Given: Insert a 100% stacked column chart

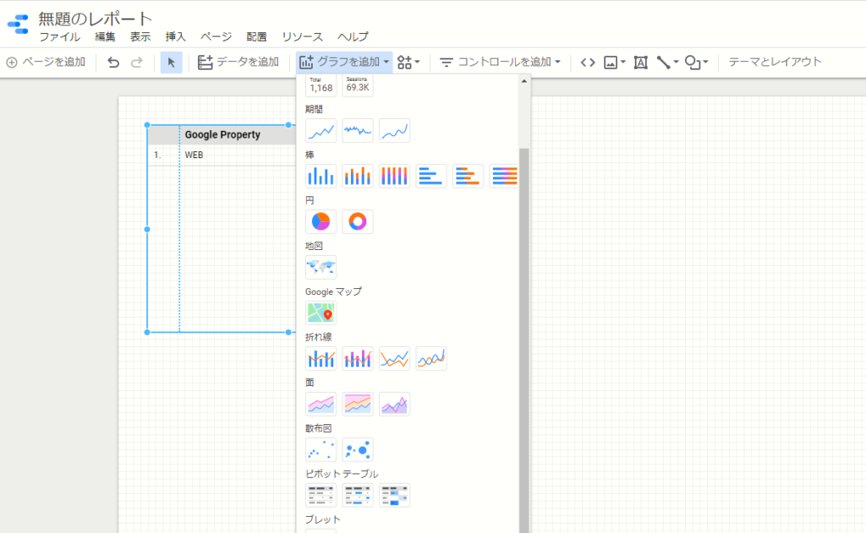Looking at the screenshot, I should pyautogui.click(x=394, y=176).
